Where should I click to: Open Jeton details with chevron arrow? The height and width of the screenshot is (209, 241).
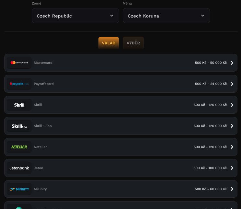pos(232,168)
